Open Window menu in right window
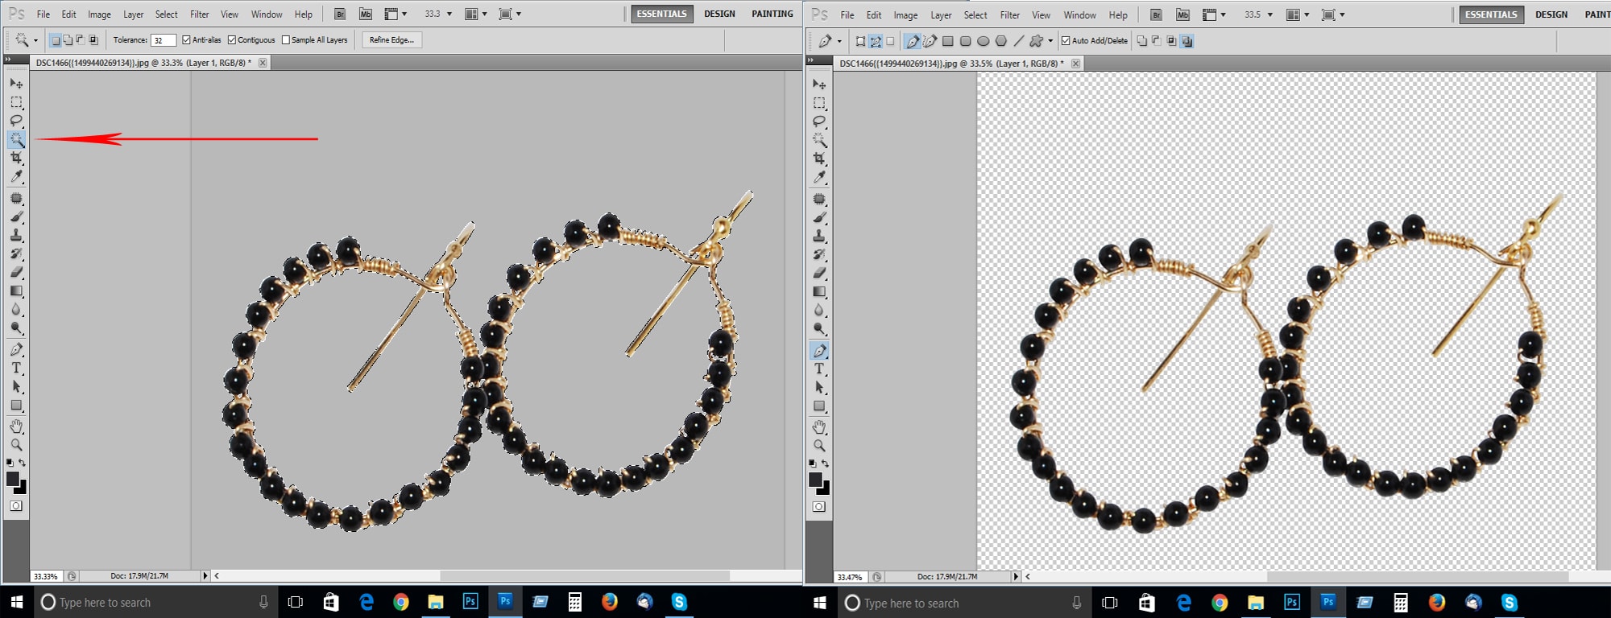Image resolution: width=1611 pixels, height=618 pixels. tap(1079, 15)
